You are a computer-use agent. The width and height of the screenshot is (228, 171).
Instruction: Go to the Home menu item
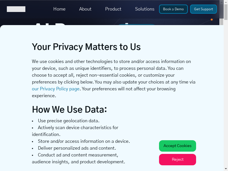pos(59,9)
